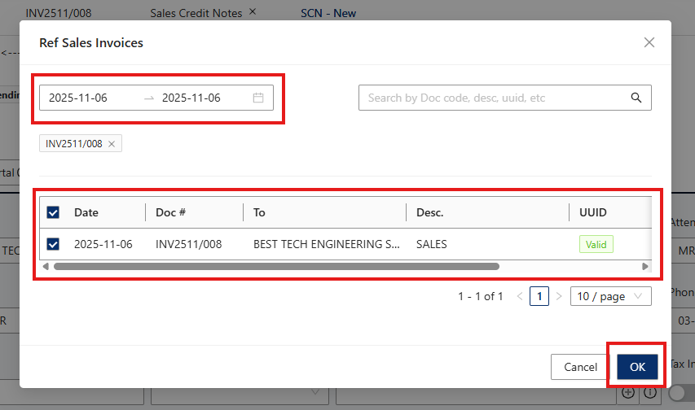Open the 10 / page dropdown
The height and width of the screenshot is (410, 695).
coord(610,296)
